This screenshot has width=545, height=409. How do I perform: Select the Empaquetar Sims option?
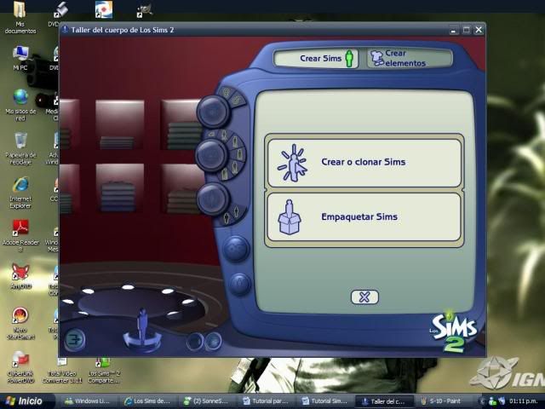click(x=364, y=217)
